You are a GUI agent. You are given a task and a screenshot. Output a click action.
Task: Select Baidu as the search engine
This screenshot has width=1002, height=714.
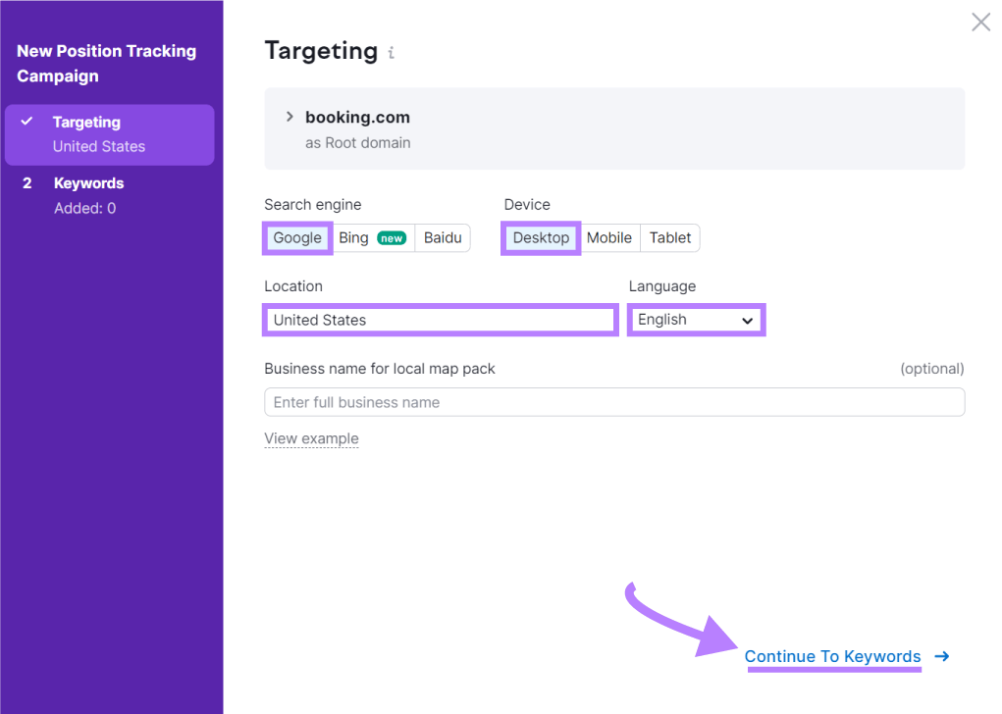pyautogui.click(x=443, y=237)
